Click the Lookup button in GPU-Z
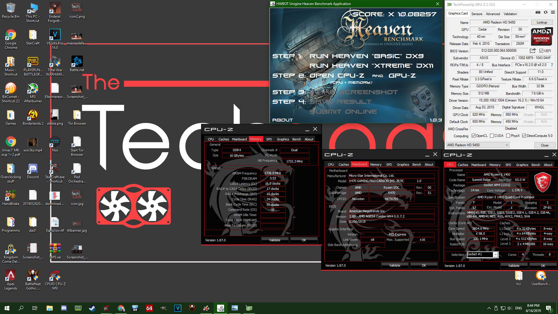Screen dimensions: 558x314 point(542,22)
